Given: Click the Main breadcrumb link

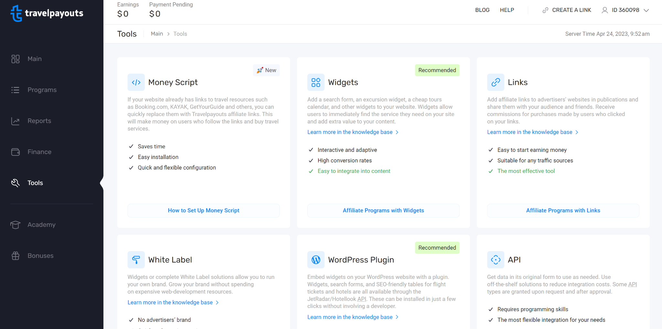Looking at the screenshot, I should pyautogui.click(x=157, y=34).
